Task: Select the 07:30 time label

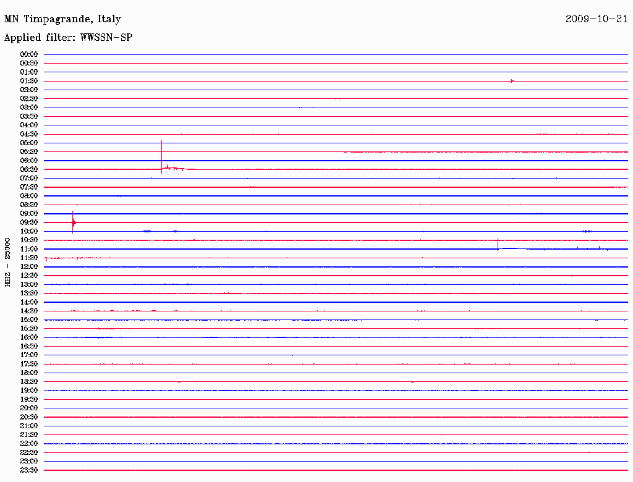Action: click(29, 187)
